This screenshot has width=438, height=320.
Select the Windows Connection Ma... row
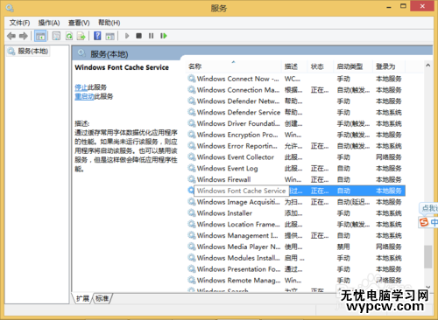coord(295,90)
